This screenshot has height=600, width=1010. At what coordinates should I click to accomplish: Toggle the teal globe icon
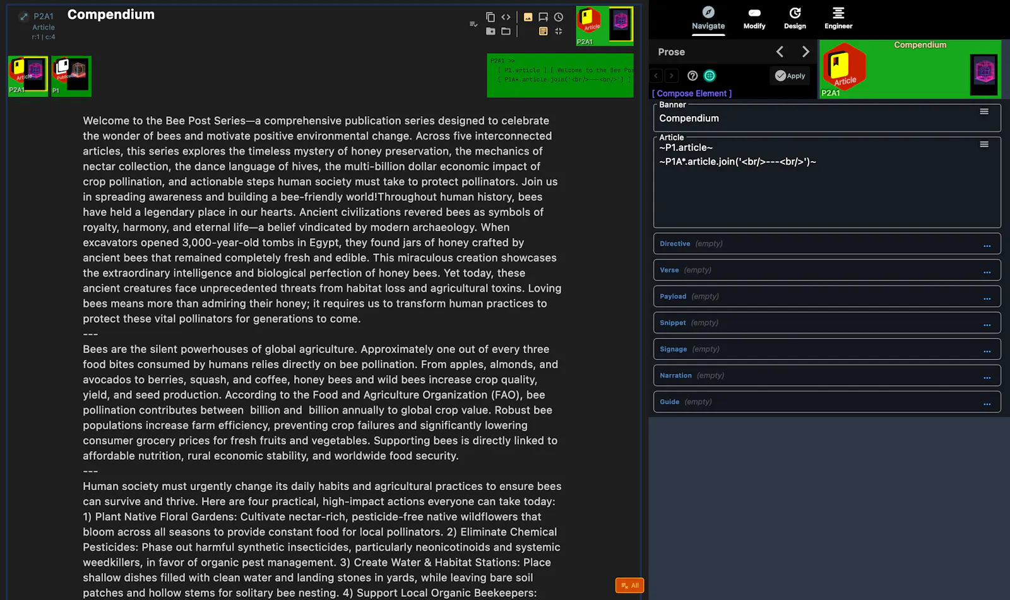(710, 76)
